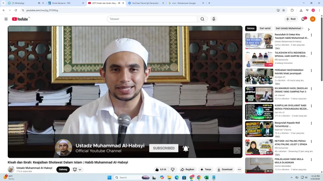
Task: Open File Explorer from taskbar
Action: pos(169,178)
